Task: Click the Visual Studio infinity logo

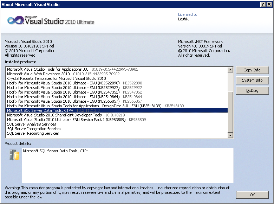Action: click(15, 20)
